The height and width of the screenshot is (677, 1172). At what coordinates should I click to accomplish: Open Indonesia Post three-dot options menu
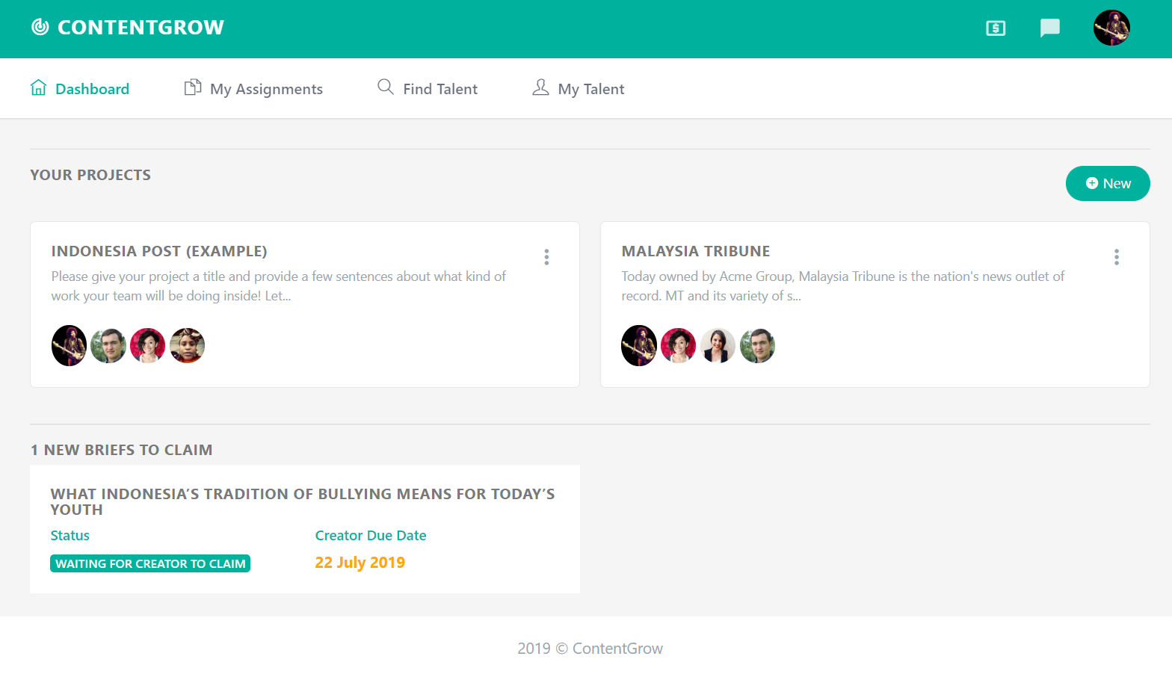tap(546, 257)
